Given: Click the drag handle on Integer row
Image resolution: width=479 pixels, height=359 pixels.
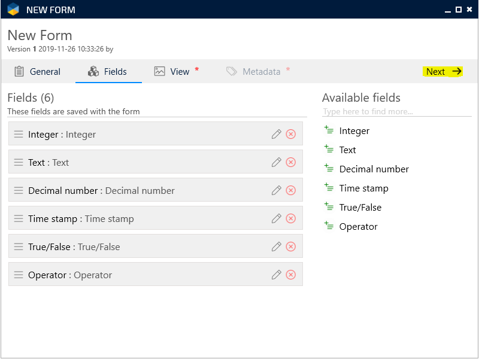Looking at the screenshot, I should click(x=19, y=134).
